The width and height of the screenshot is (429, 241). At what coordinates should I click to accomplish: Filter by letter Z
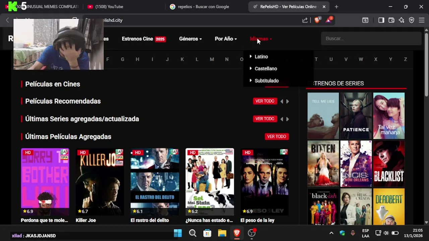click(406, 59)
